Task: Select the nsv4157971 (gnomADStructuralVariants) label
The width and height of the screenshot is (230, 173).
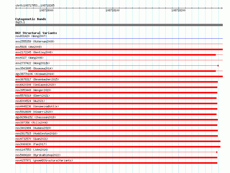Action: click(44, 160)
